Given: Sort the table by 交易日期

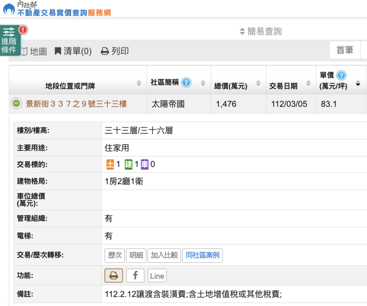Looking at the screenshot, I should tap(308, 84).
